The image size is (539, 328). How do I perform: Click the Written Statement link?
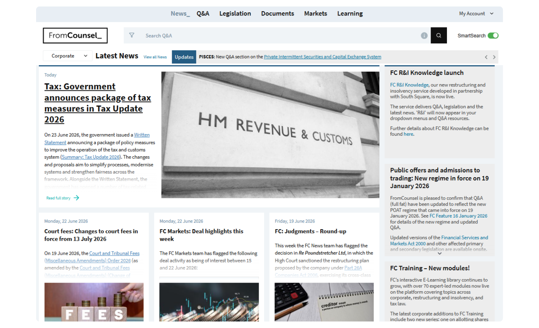(x=97, y=139)
